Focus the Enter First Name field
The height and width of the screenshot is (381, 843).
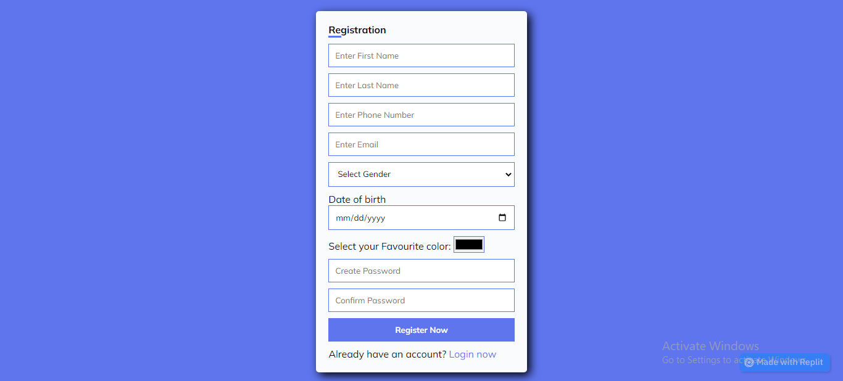pyautogui.click(x=421, y=55)
